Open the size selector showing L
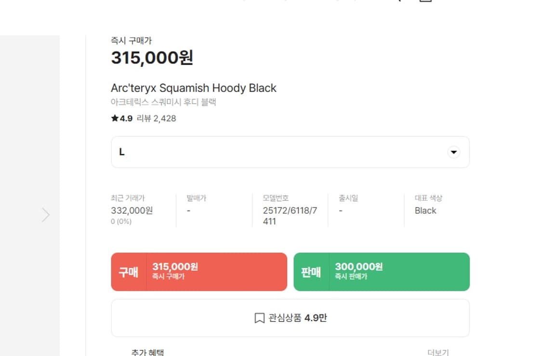 [x=290, y=152]
